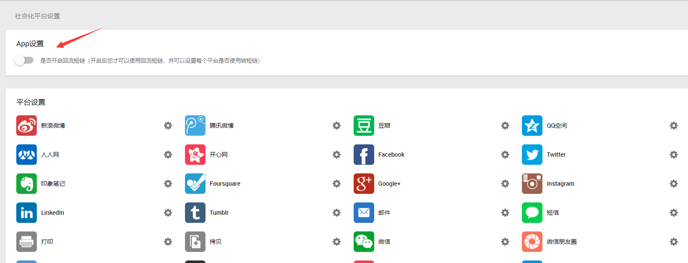
Task: Click the Tumblr label text
Action: click(219, 213)
